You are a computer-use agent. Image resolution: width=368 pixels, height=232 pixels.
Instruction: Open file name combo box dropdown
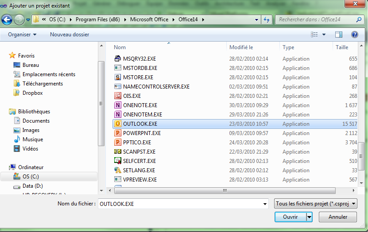265,204
